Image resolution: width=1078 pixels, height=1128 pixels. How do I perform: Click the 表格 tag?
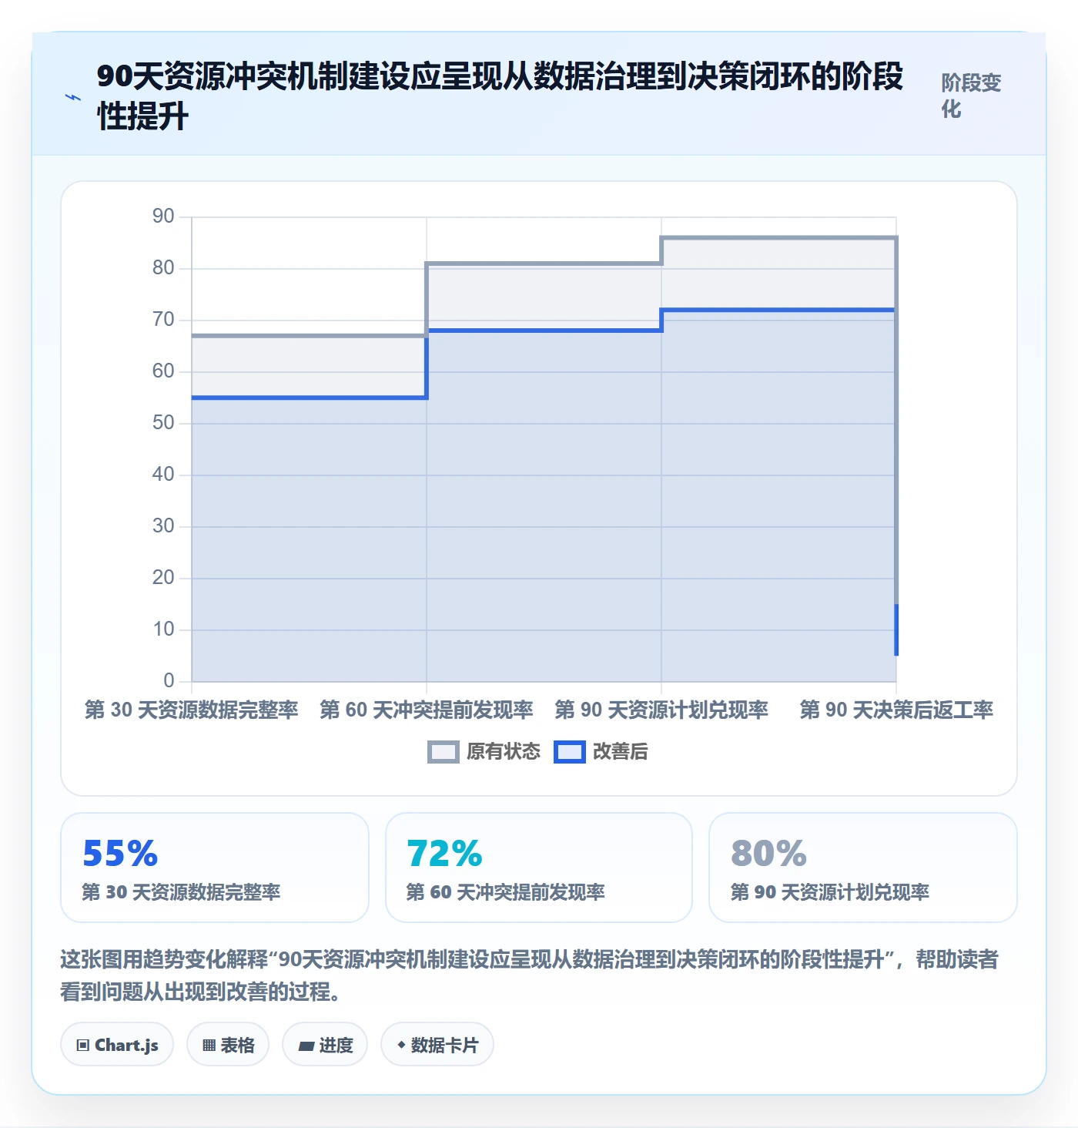[228, 1045]
